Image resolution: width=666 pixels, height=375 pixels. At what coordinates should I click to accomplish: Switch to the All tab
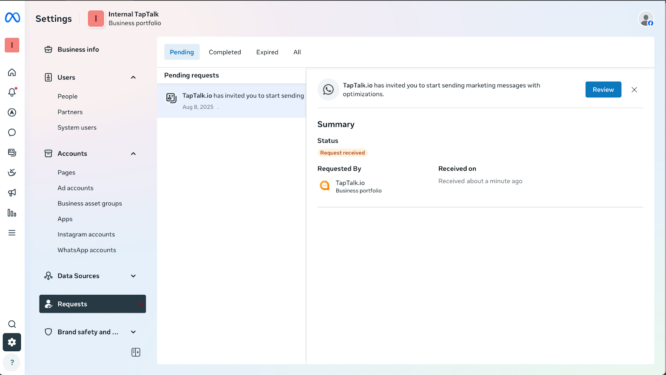297,52
